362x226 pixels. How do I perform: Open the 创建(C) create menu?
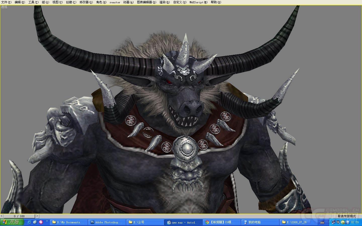(x=71, y=2)
